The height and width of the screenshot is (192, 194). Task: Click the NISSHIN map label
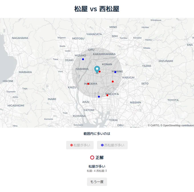[136, 102]
